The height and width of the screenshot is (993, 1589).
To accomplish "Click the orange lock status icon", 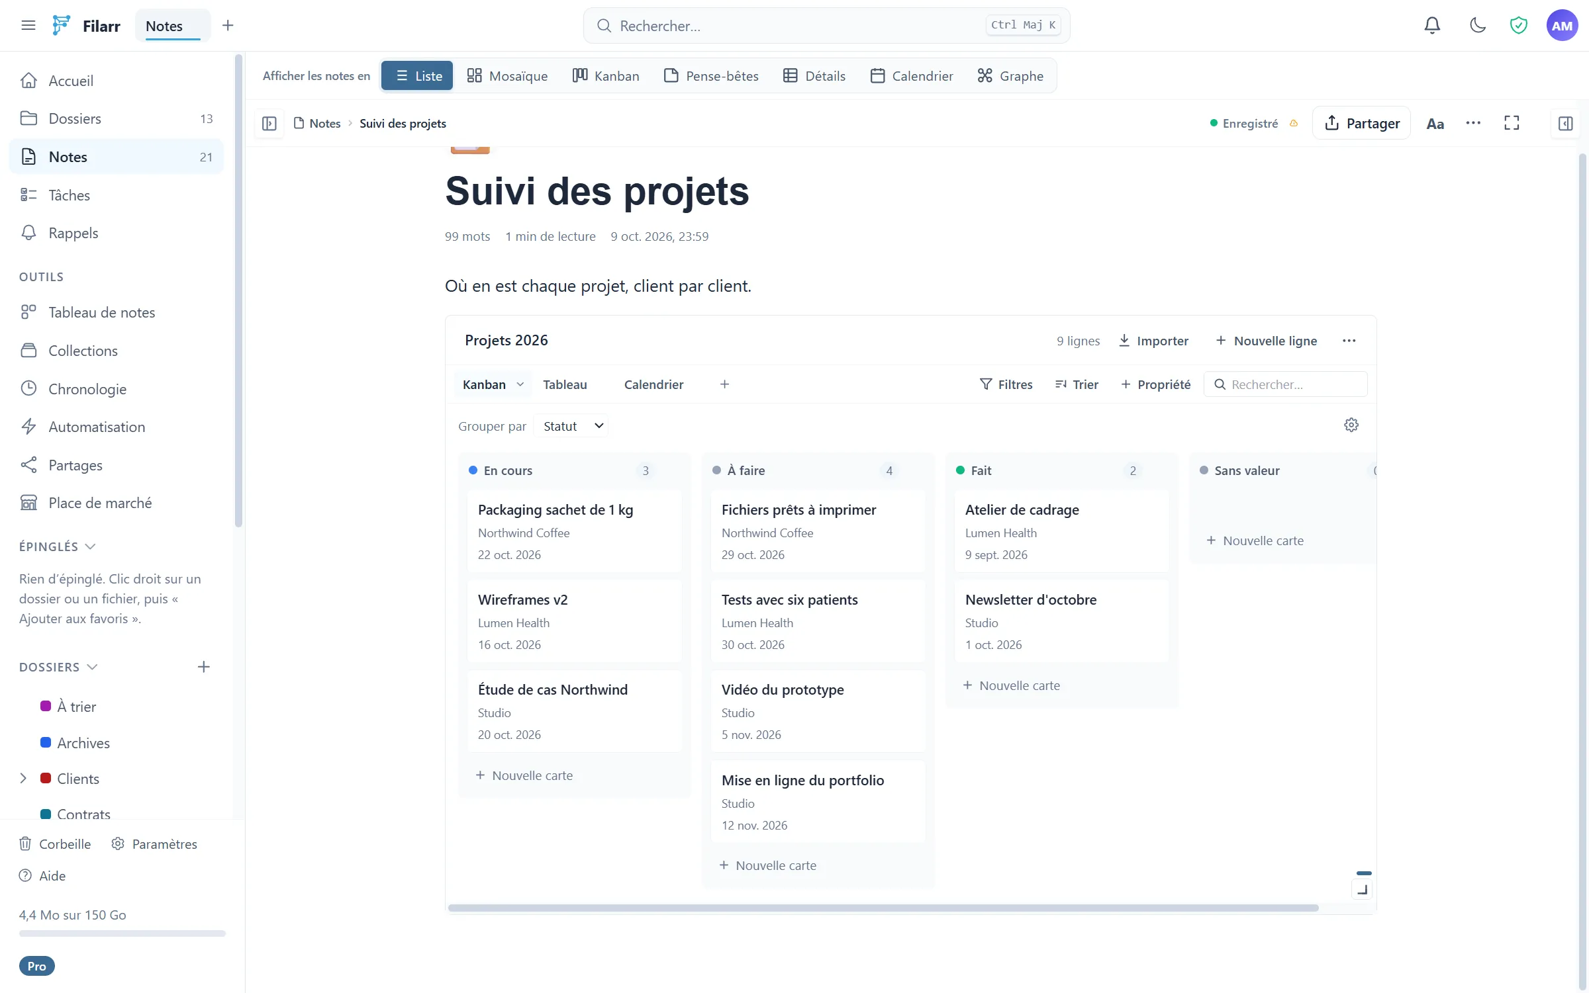I will (x=1294, y=123).
